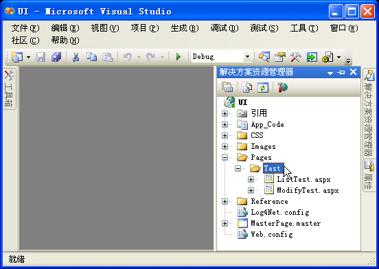Viewport: 379px width, 269px height.
Task: Expand MasterPage.master node
Action: (225, 223)
